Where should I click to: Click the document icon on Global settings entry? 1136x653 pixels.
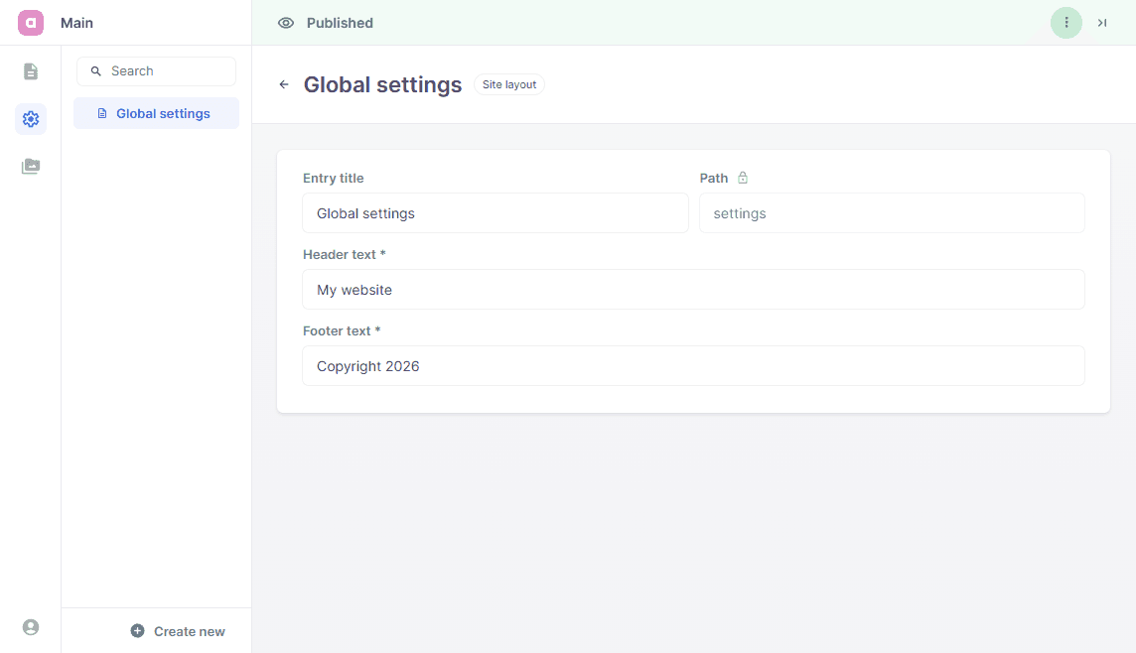pyautogui.click(x=101, y=114)
